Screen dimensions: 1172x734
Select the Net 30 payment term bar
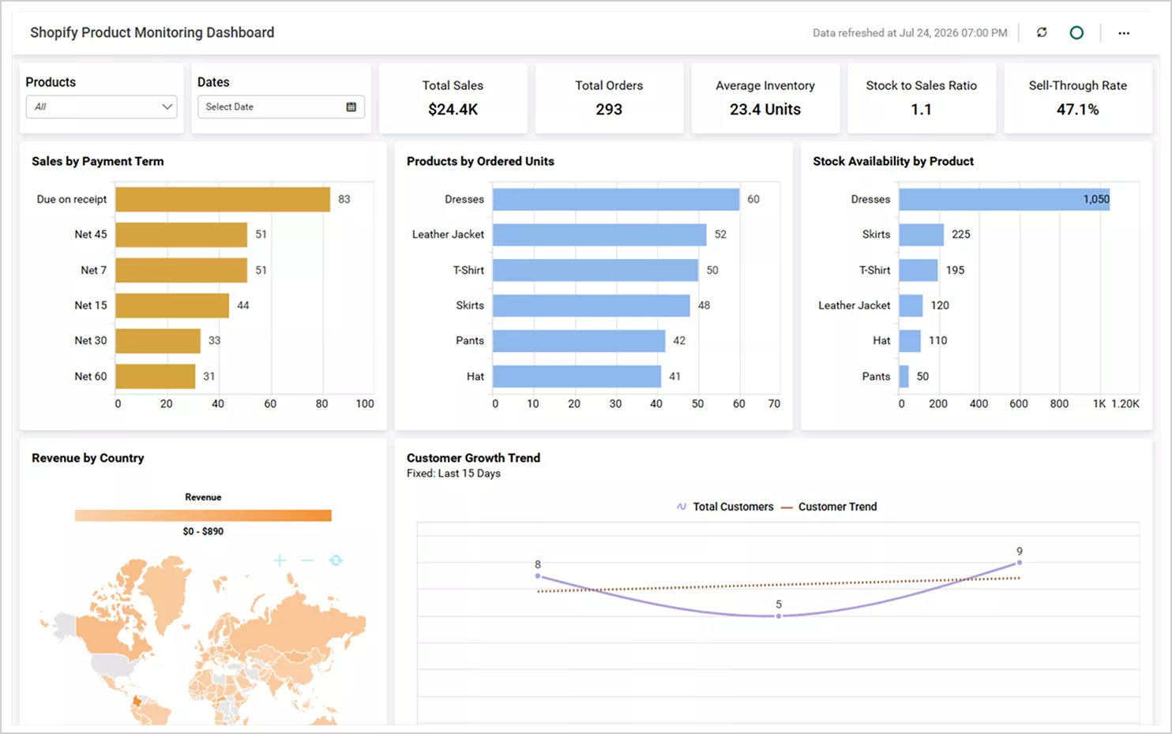[158, 341]
